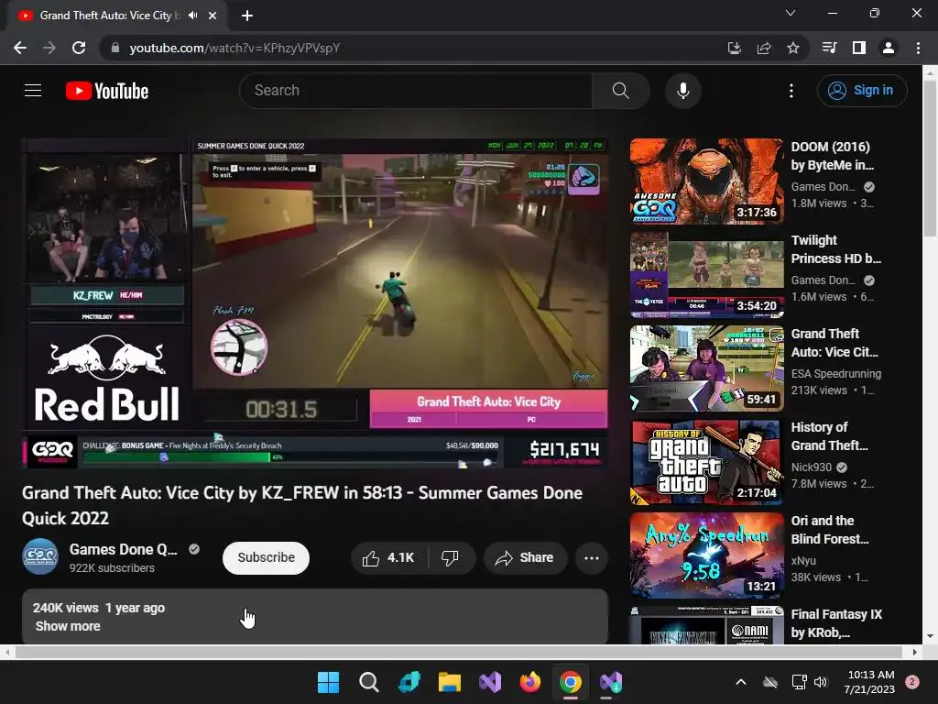Reload the page in Chrome
938x704 pixels.
click(79, 48)
